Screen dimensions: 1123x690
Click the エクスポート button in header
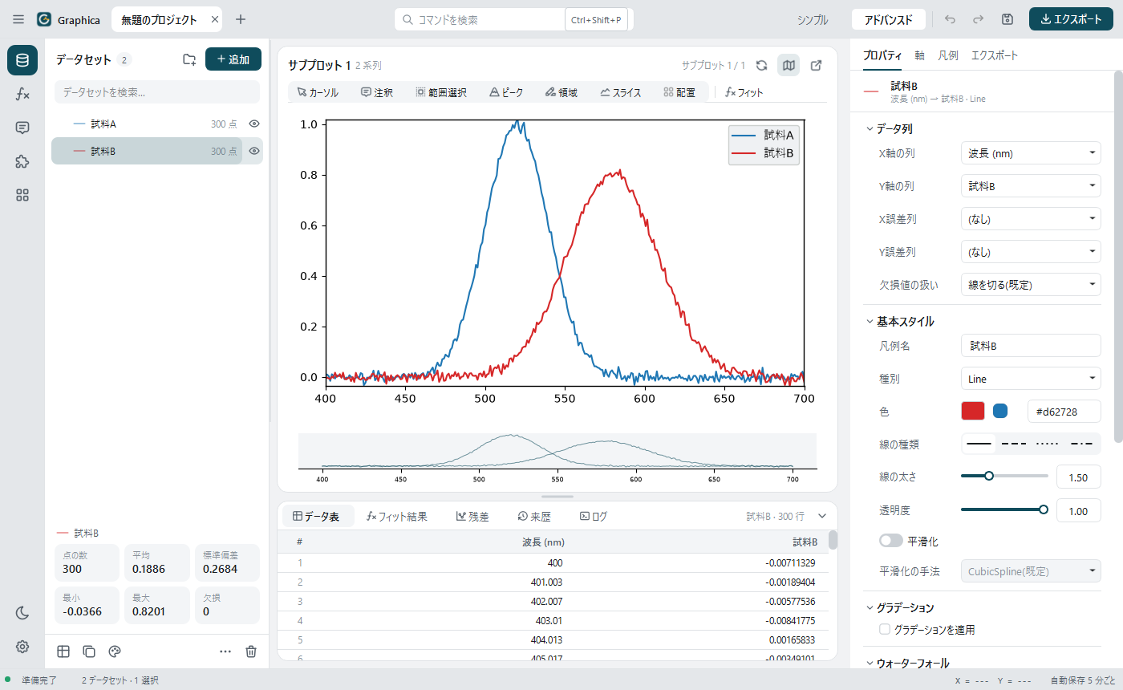click(x=1071, y=19)
